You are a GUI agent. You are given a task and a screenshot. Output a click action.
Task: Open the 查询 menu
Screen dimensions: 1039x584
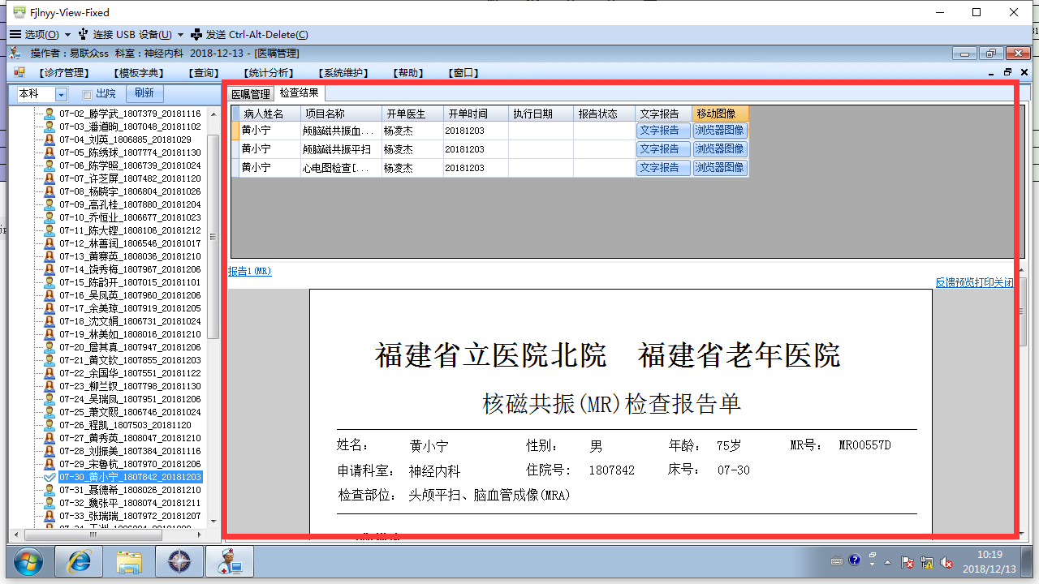coord(203,73)
